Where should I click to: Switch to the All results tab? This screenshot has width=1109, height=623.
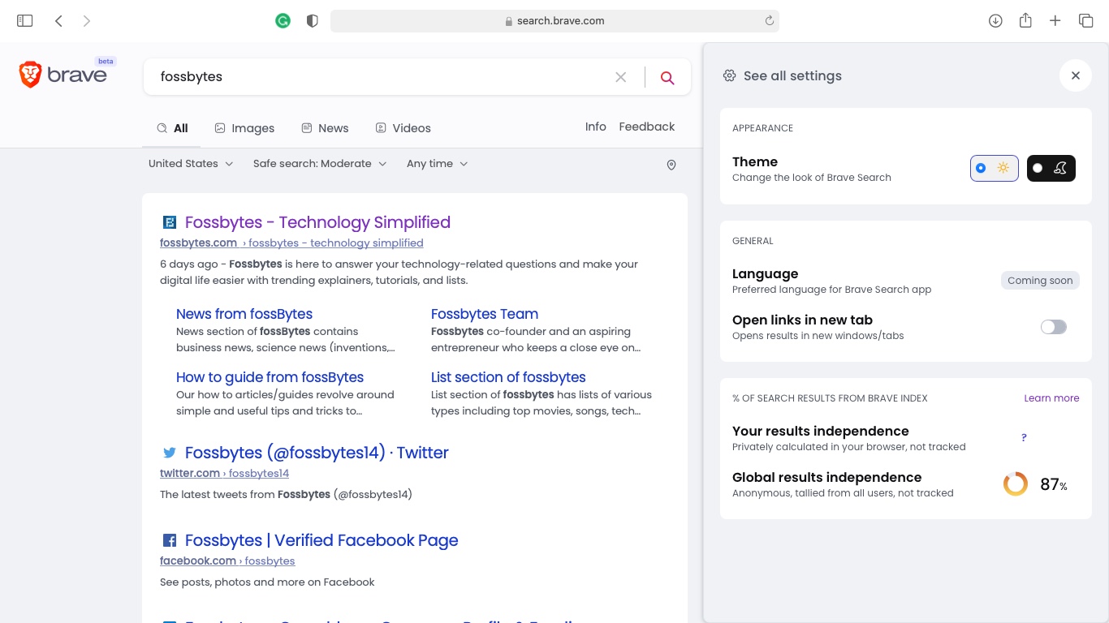[x=172, y=128]
